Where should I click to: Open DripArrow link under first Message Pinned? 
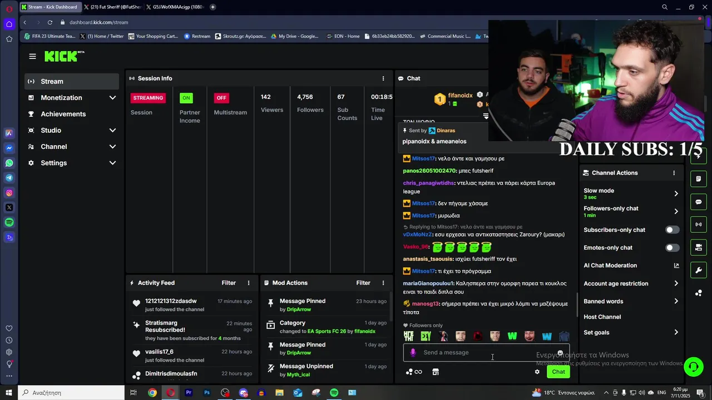coord(299,309)
